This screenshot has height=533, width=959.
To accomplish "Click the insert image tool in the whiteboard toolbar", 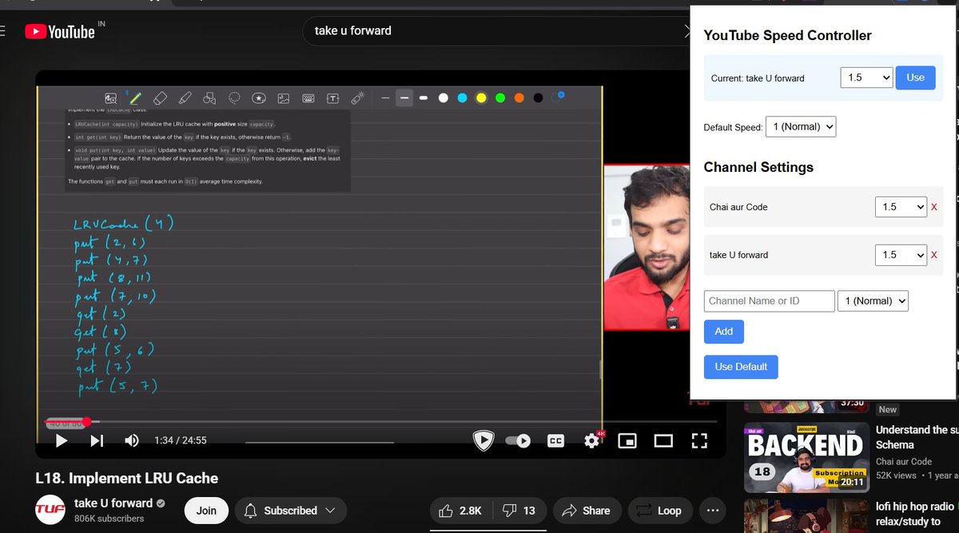I will 283,98.
